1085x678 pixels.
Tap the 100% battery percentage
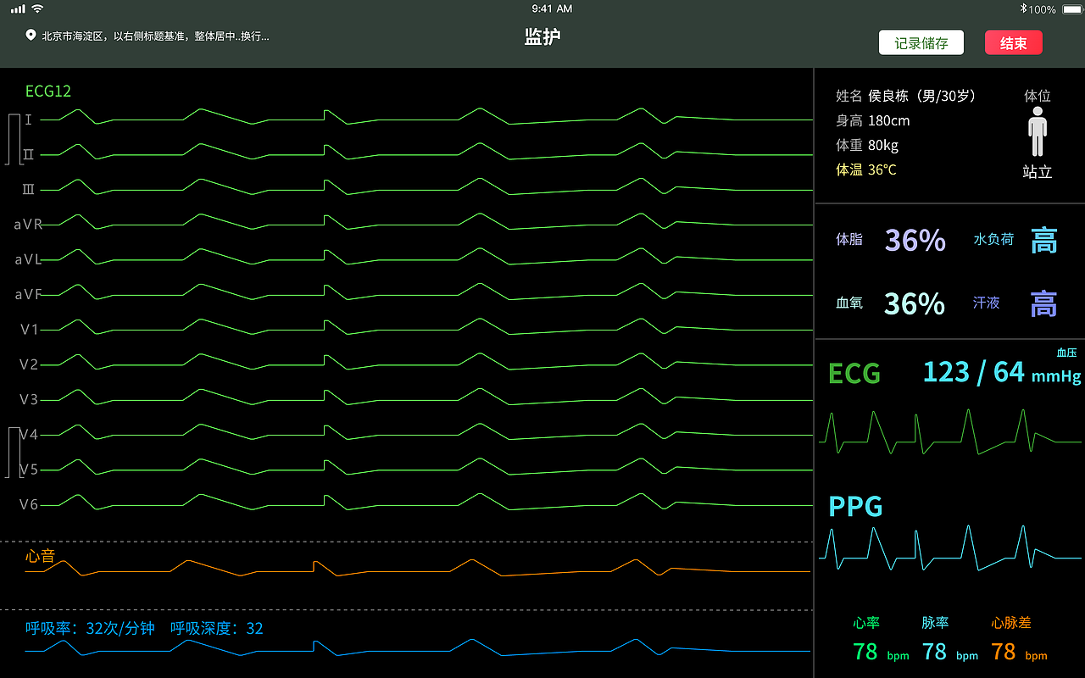[1043, 9]
